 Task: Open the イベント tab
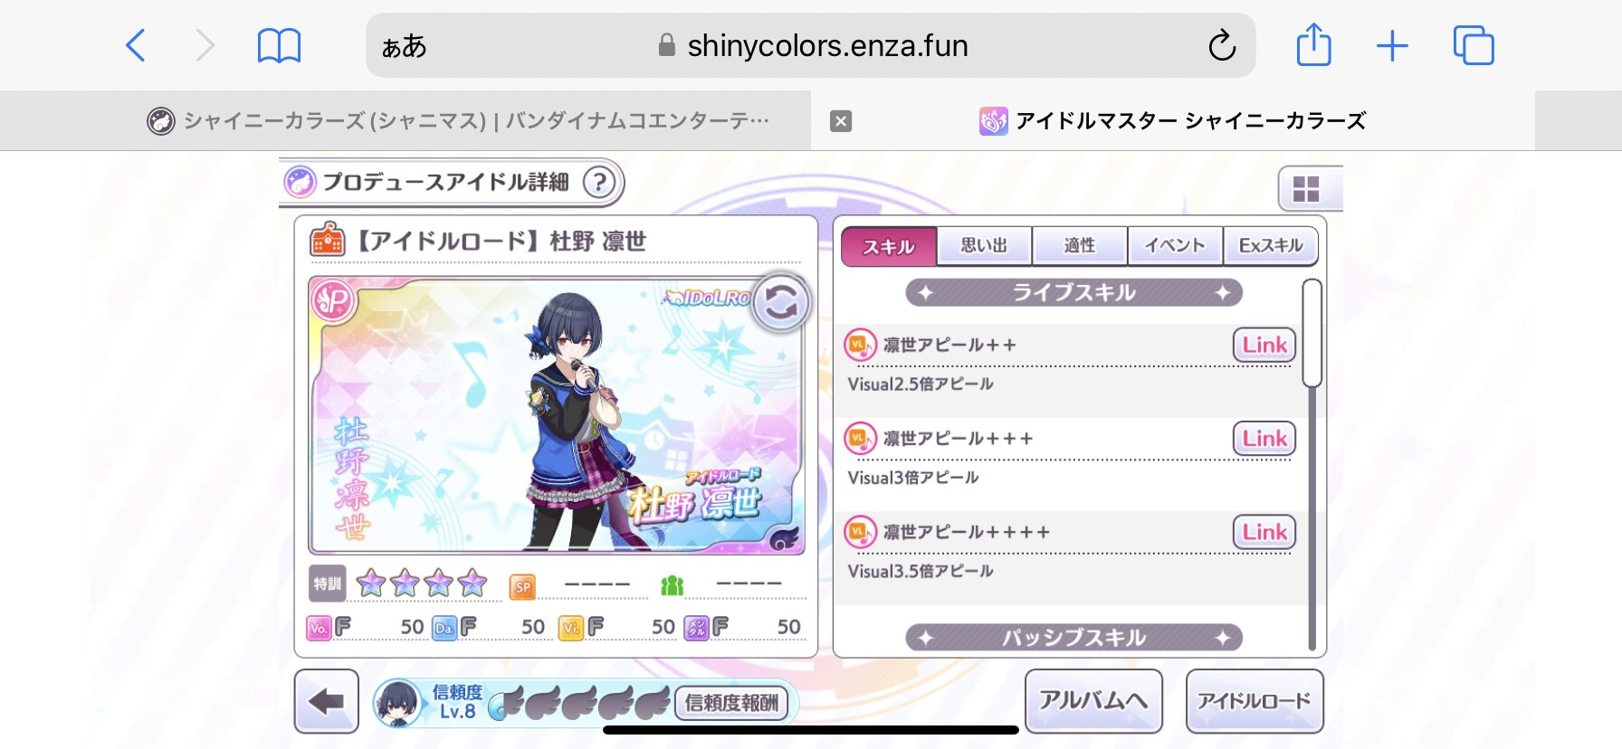pyautogui.click(x=1175, y=245)
